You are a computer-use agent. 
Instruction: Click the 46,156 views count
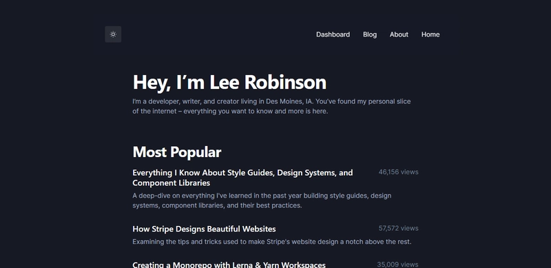click(399, 172)
